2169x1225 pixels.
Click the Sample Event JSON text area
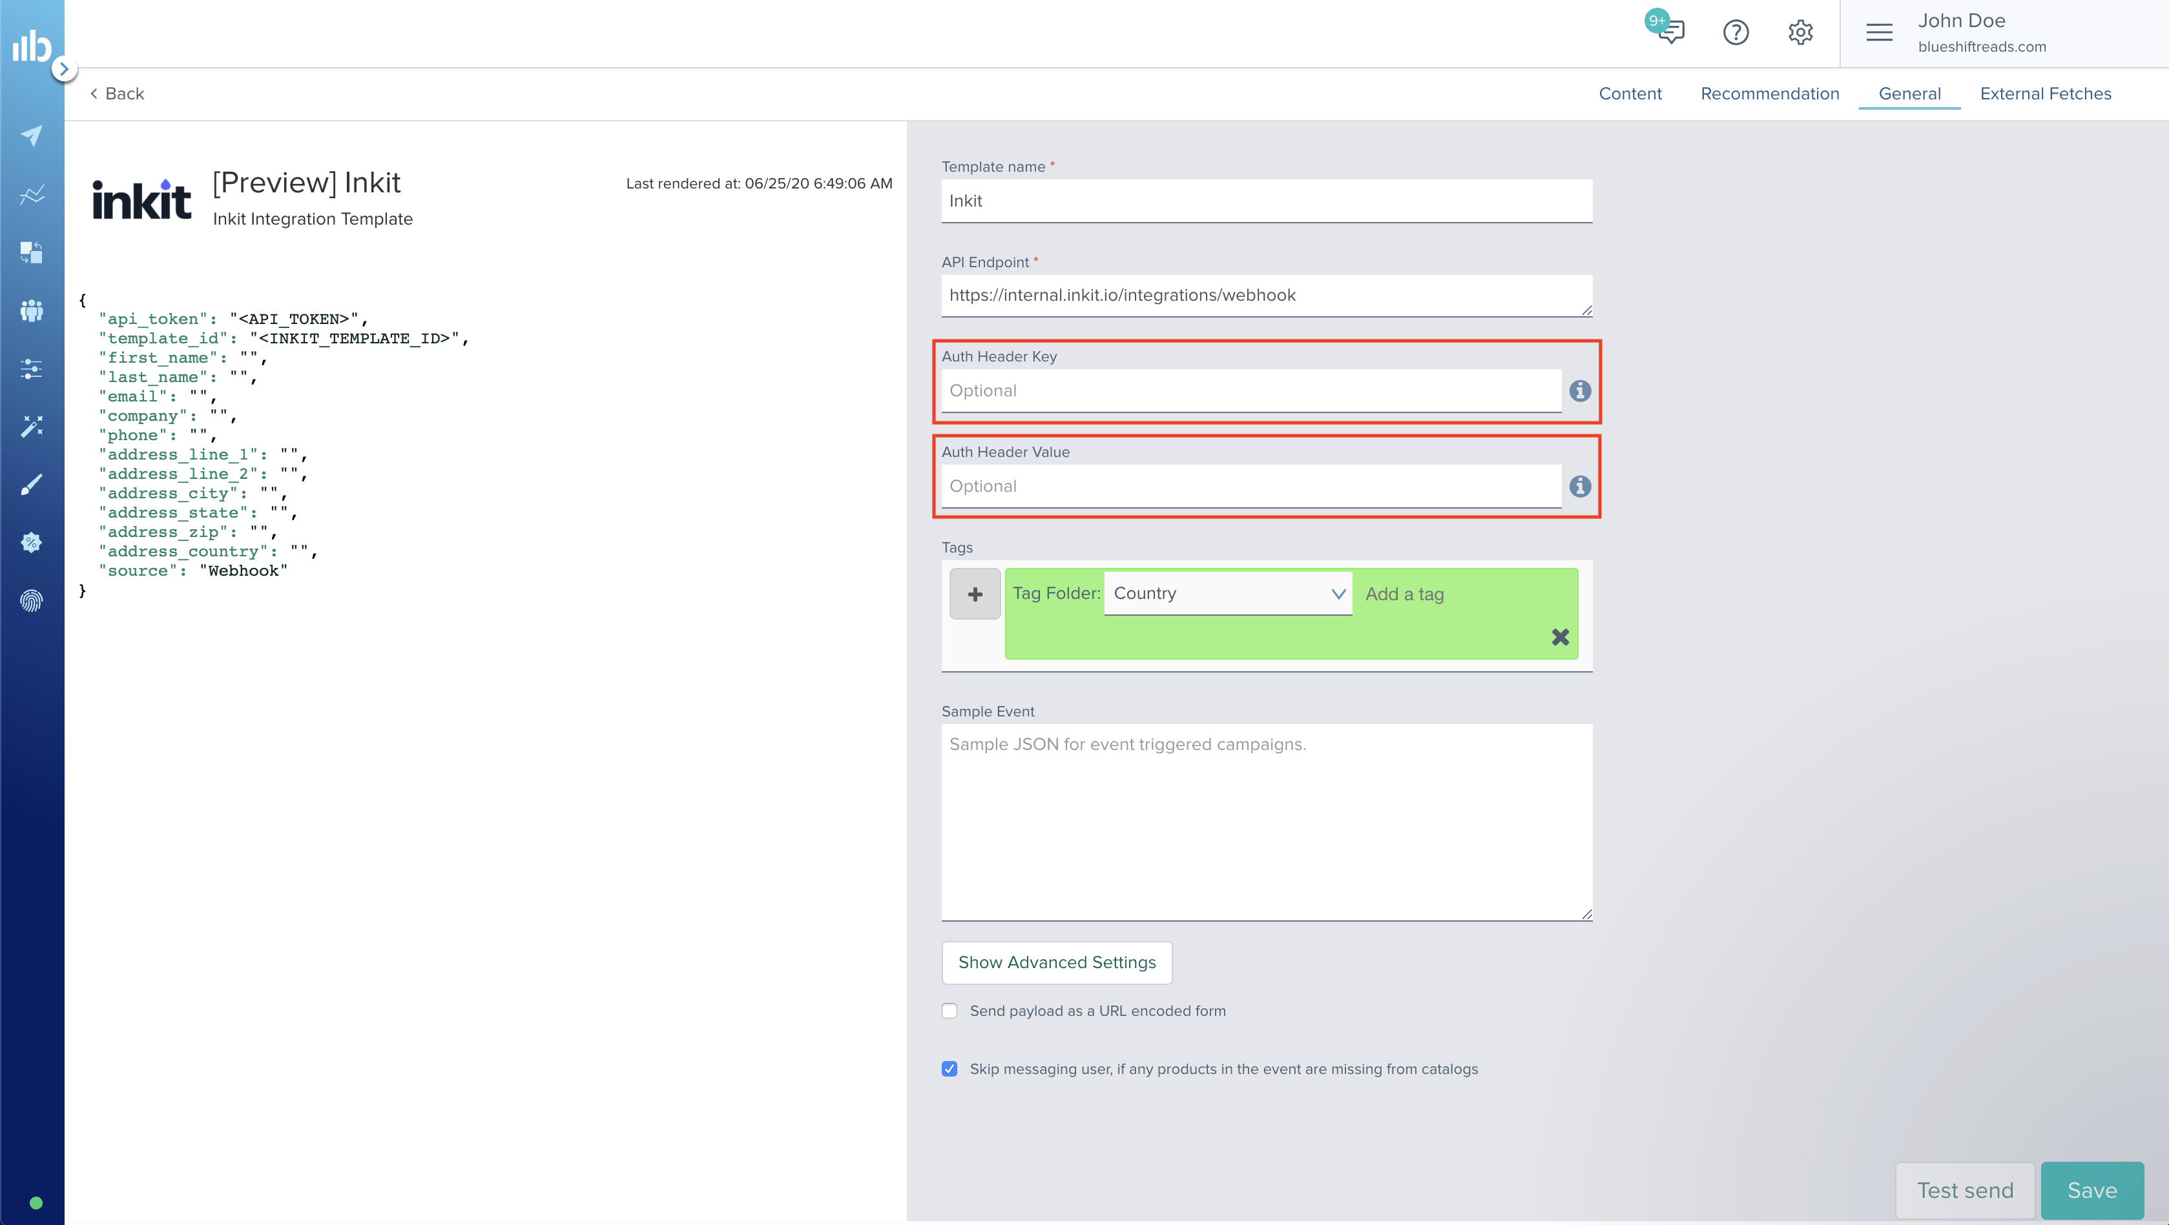[1267, 822]
